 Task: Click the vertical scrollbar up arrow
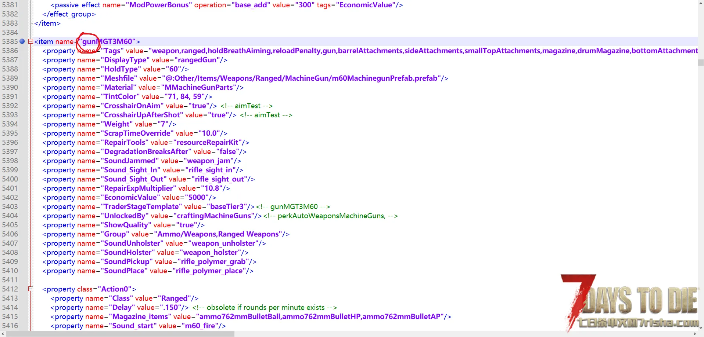pyautogui.click(x=701, y=3)
